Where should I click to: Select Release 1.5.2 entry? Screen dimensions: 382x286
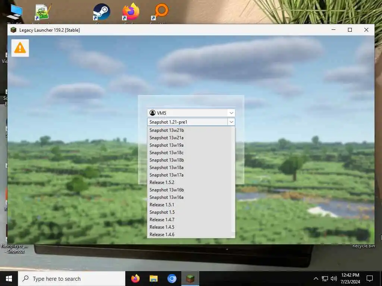coord(190,182)
